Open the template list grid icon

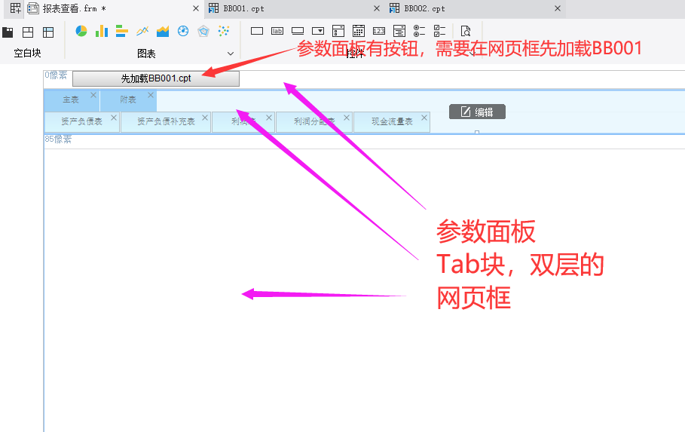coord(15,8)
